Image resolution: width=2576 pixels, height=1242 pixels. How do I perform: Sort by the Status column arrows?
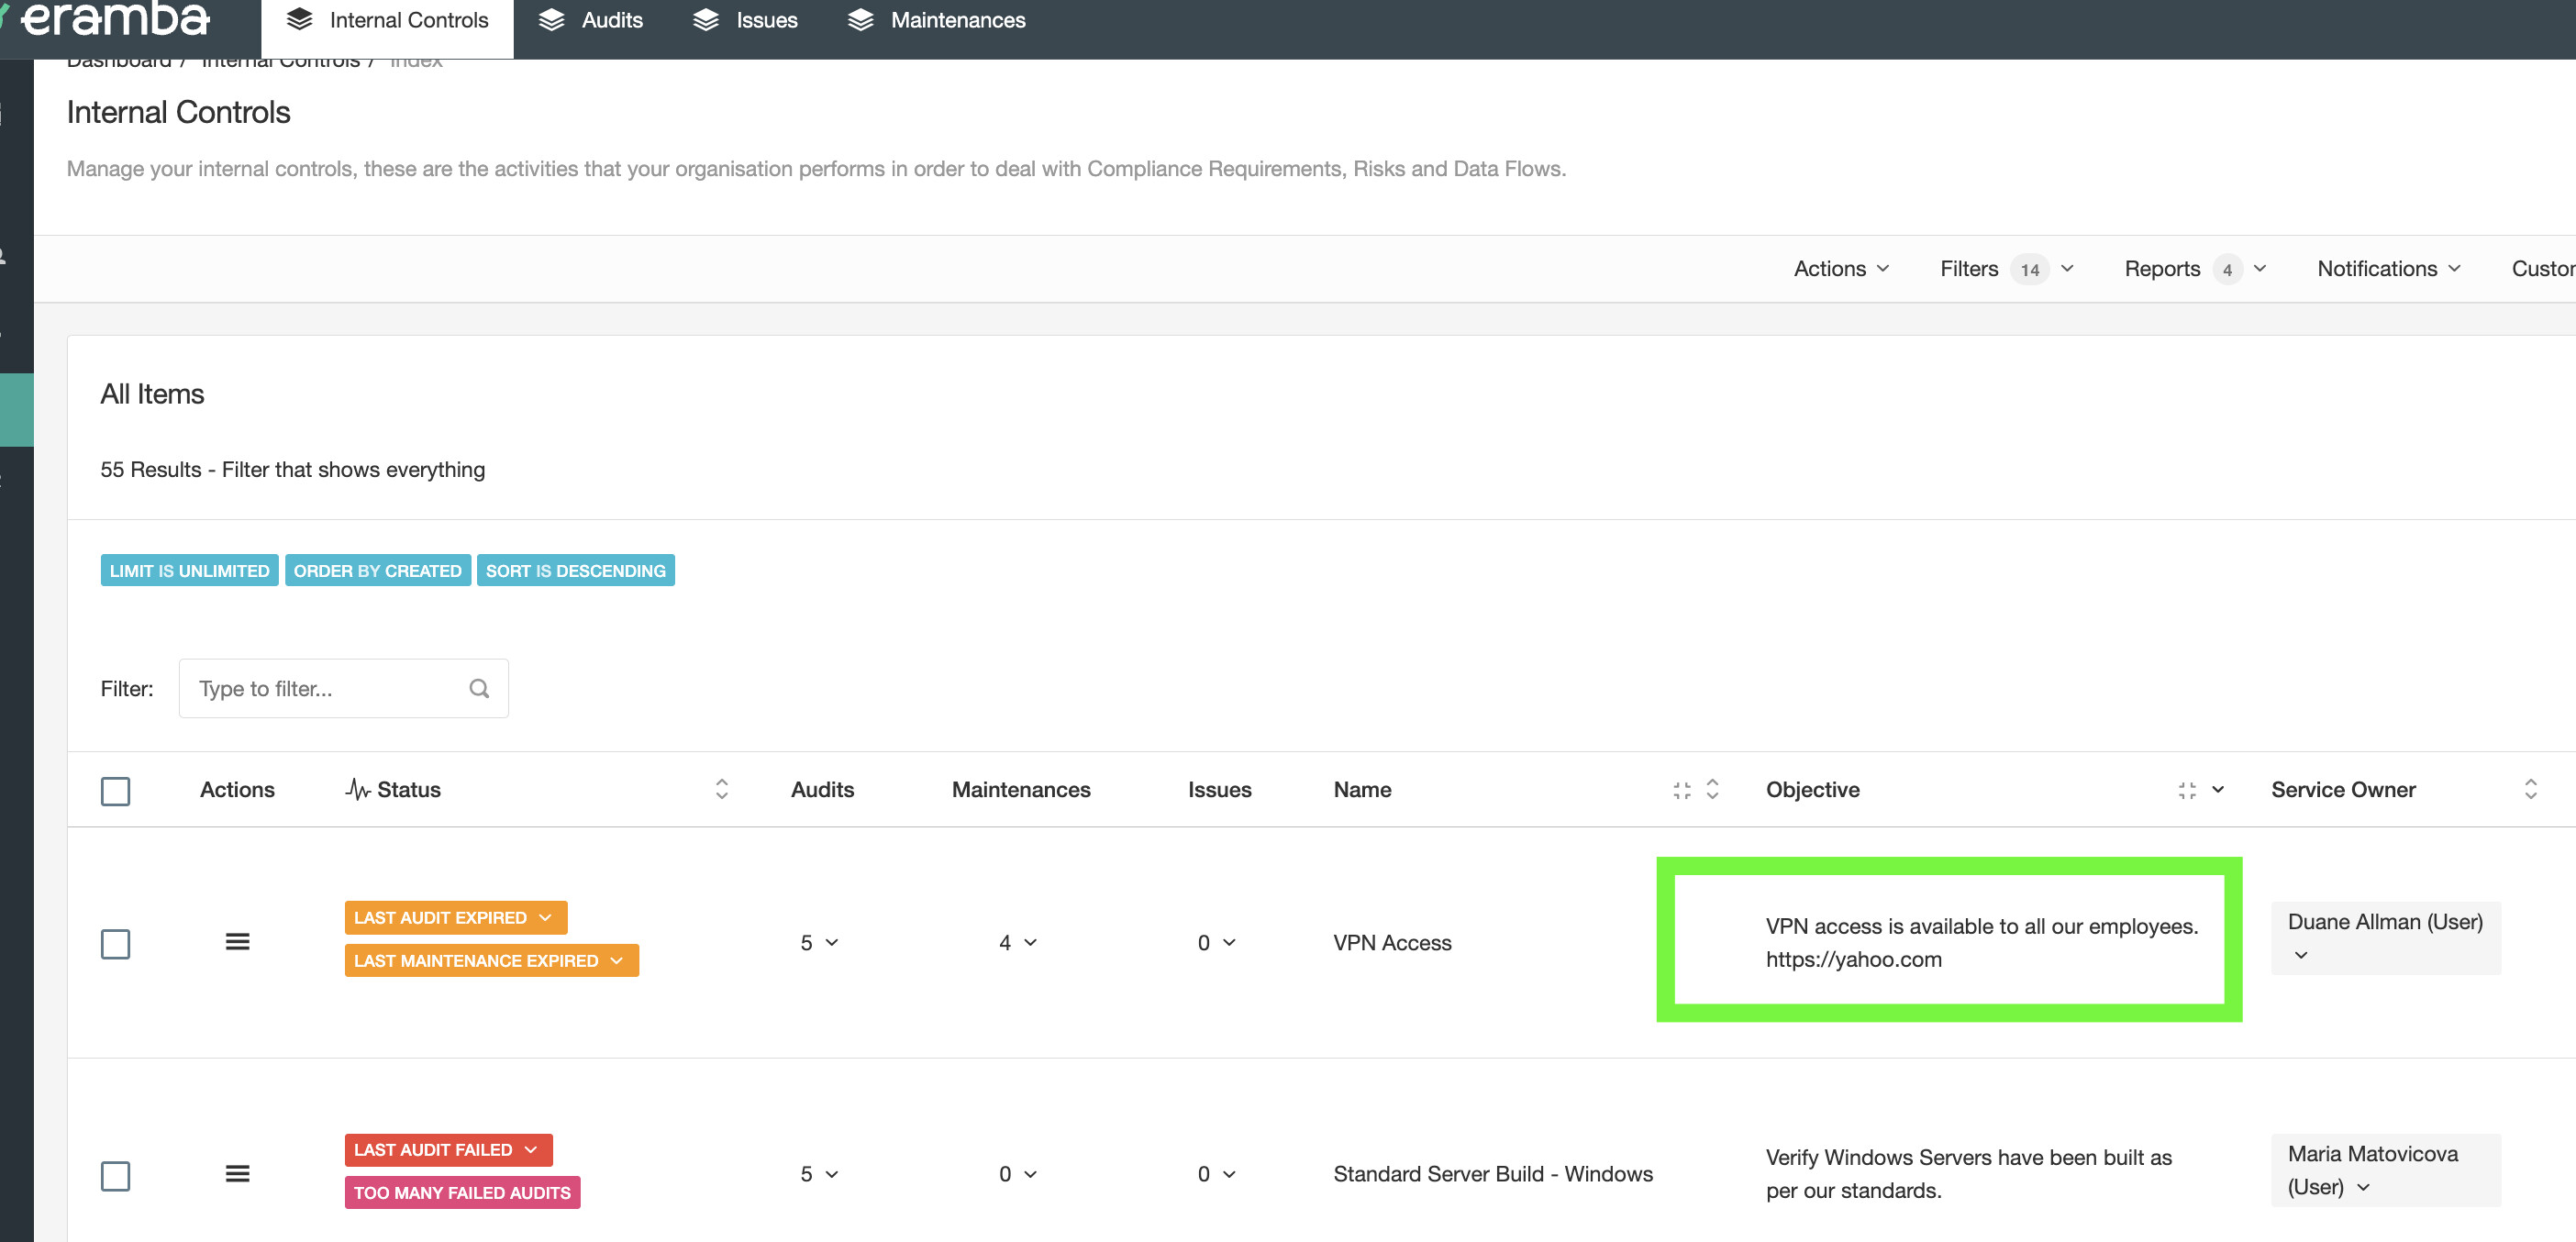click(x=721, y=789)
